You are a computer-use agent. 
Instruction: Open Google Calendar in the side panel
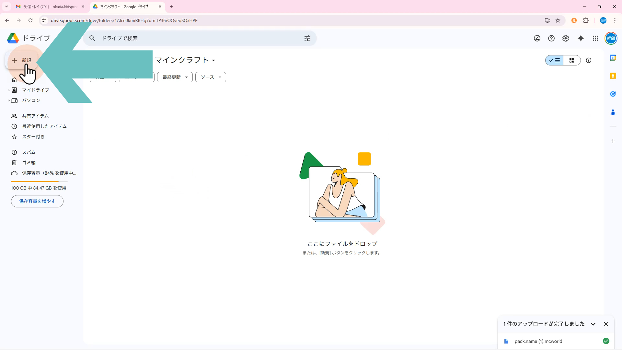coord(613,58)
